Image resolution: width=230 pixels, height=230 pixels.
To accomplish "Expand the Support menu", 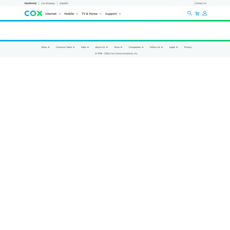I will tap(113, 14).
